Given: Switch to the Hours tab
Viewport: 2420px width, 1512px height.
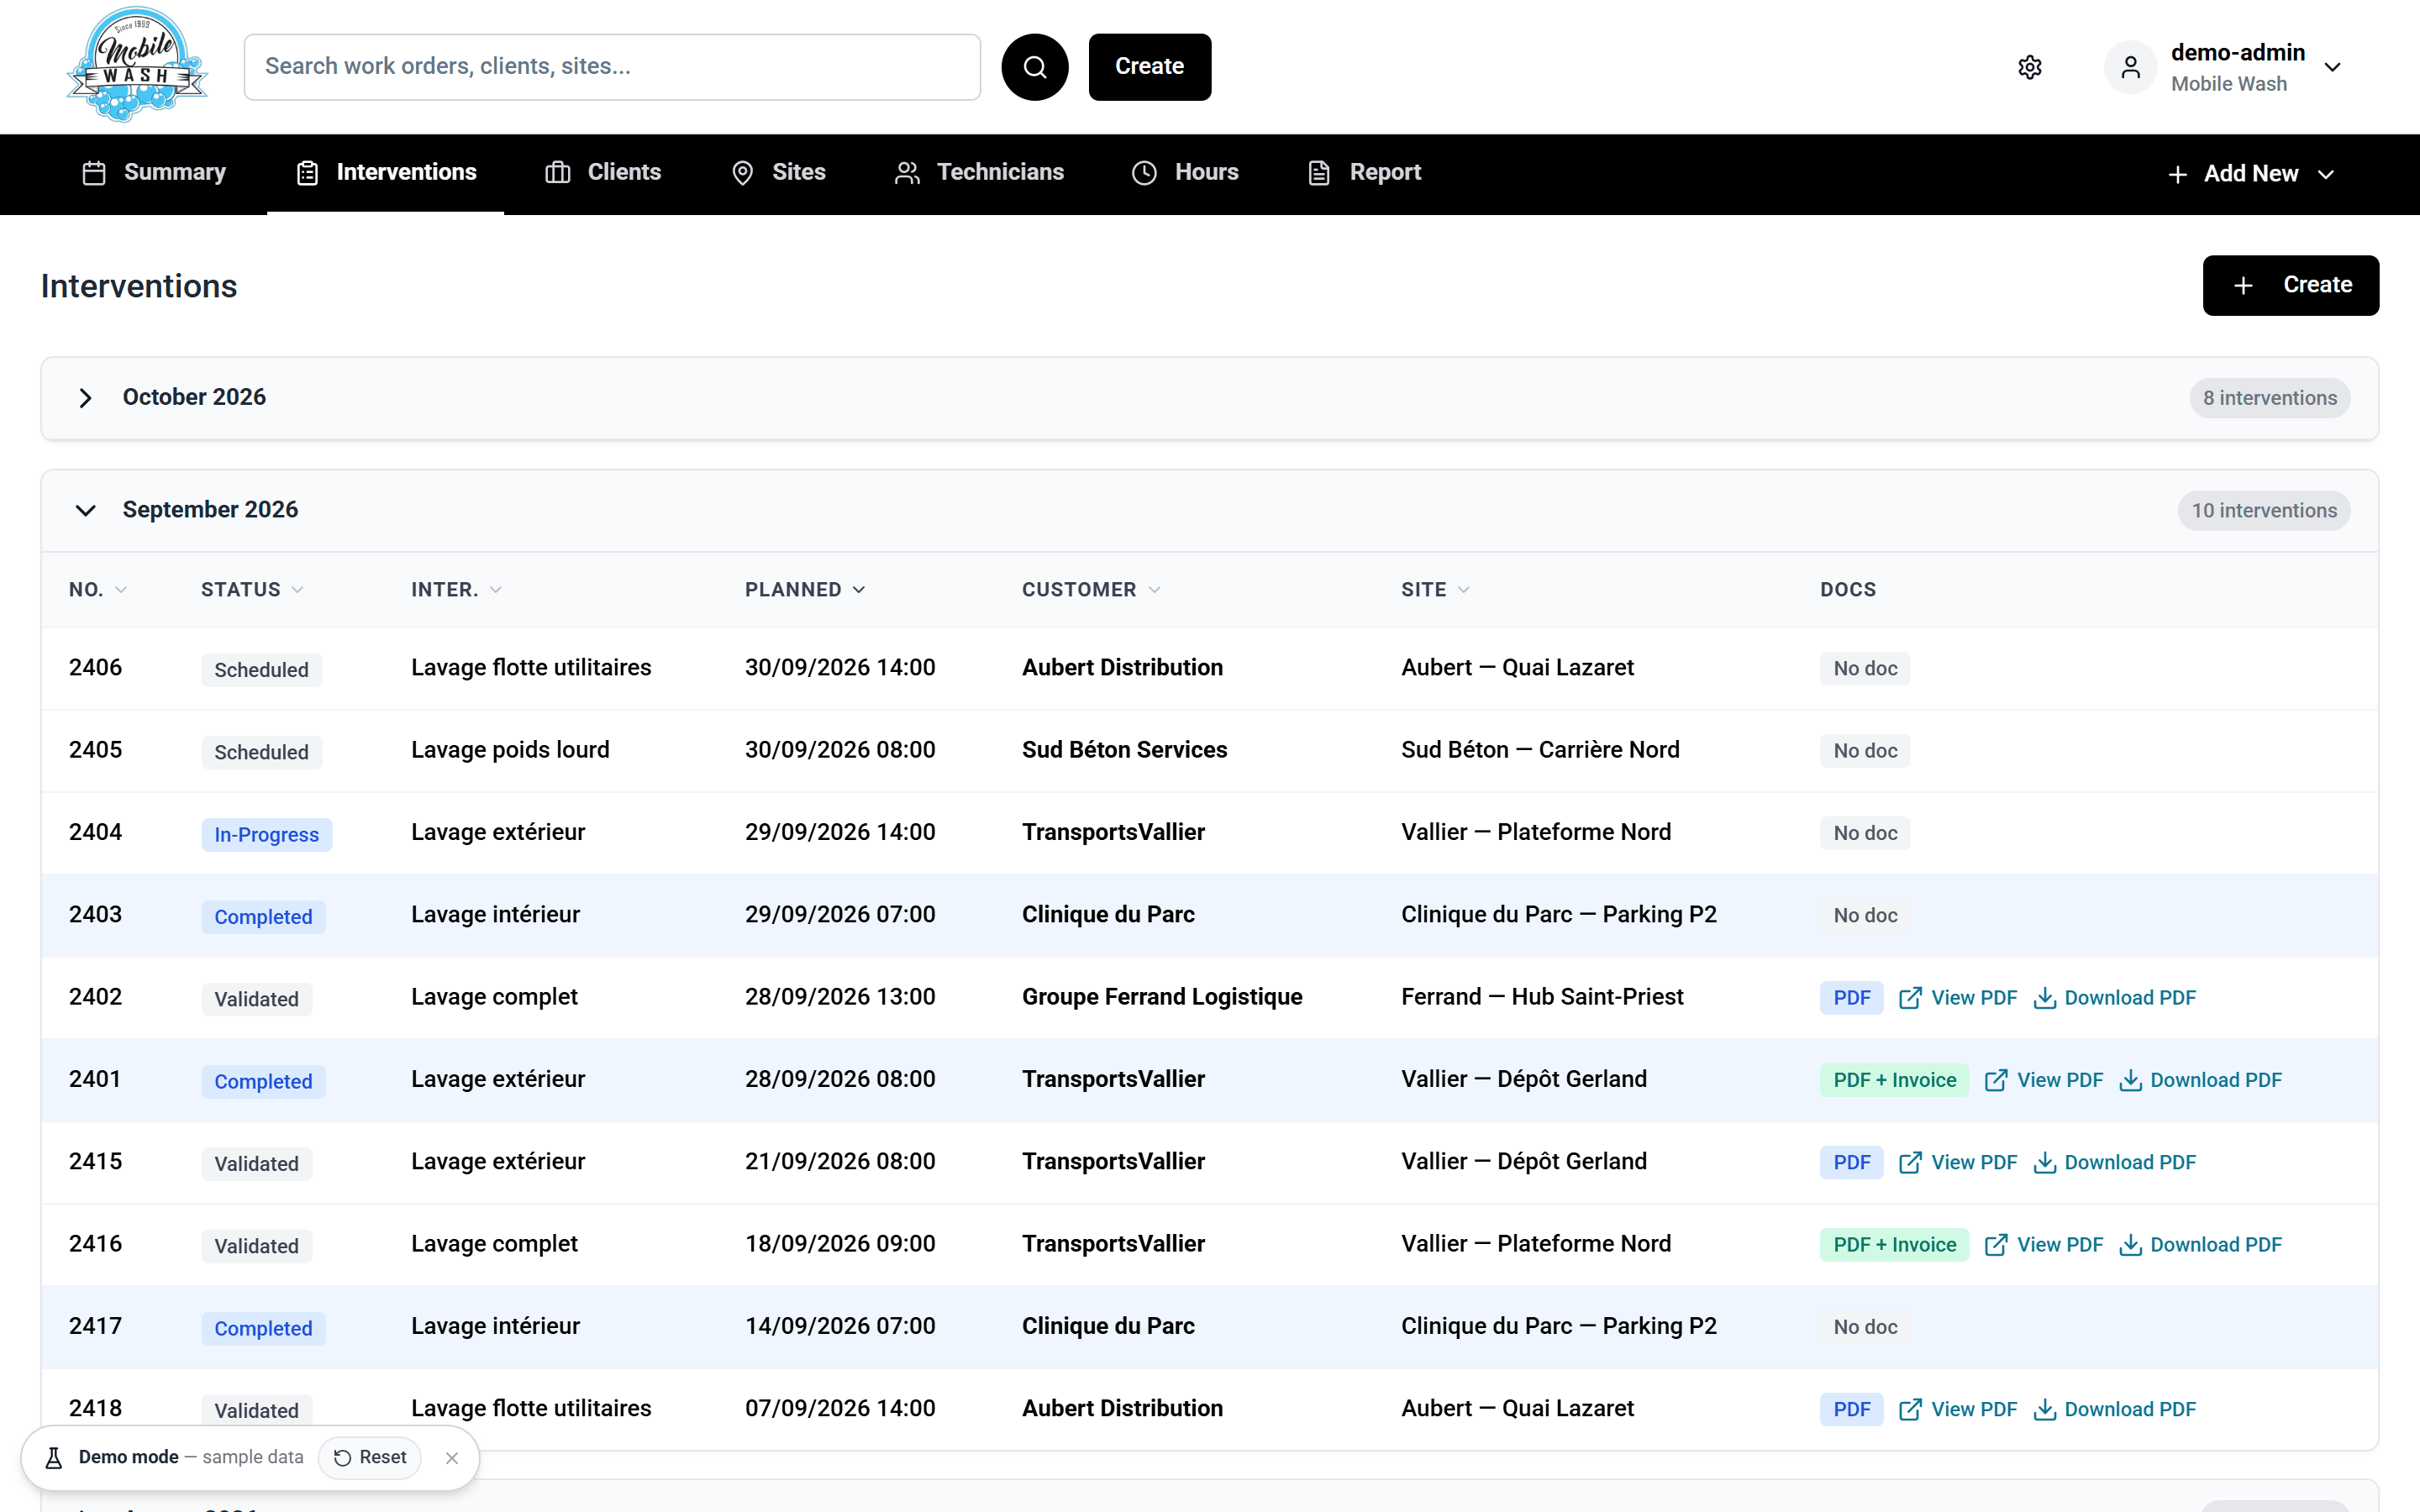Looking at the screenshot, I should click(x=1185, y=173).
